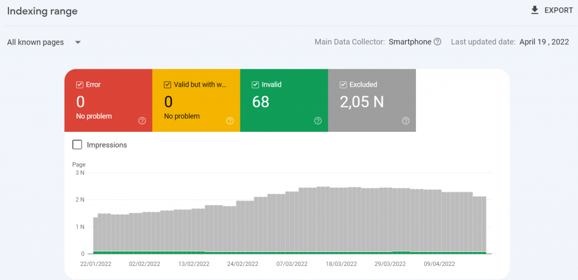This screenshot has width=578, height=280.
Task: Click the first gray bar in chart
Action: pyautogui.click(x=95, y=234)
